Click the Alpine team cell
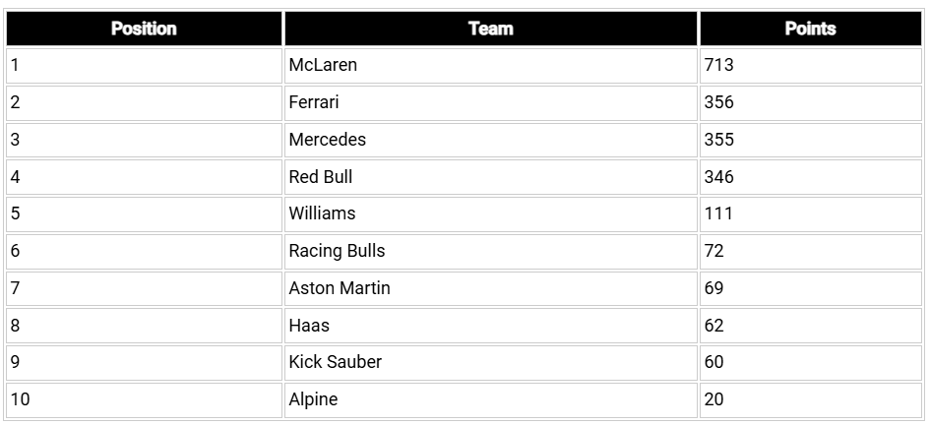930x425 pixels. point(313,399)
